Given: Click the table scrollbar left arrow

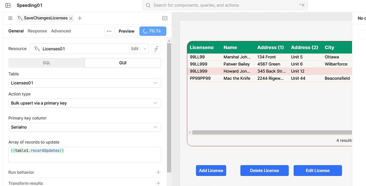Looking at the screenshot, I should pos(190,132).
